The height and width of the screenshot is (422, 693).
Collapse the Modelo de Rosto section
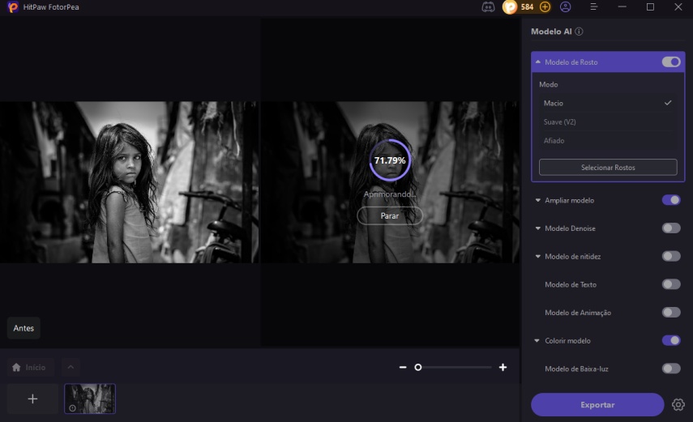(539, 62)
